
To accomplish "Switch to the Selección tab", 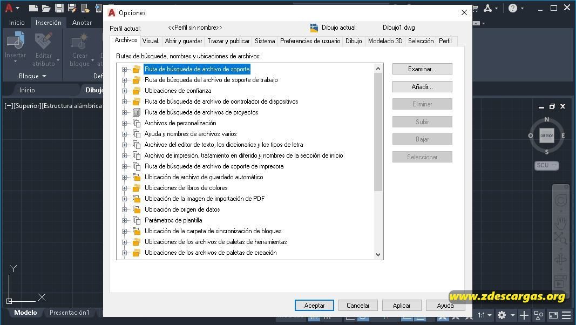I will coord(421,41).
